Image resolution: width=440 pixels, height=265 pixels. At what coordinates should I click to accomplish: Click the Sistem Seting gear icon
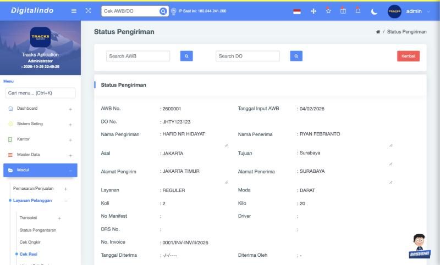click(10, 123)
